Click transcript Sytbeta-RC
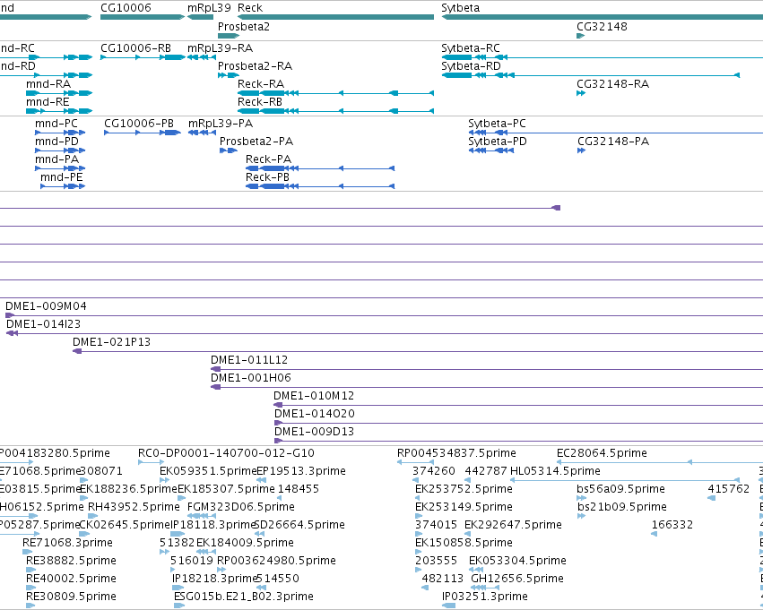The width and height of the screenshot is (763, 610). click(471, 48)
